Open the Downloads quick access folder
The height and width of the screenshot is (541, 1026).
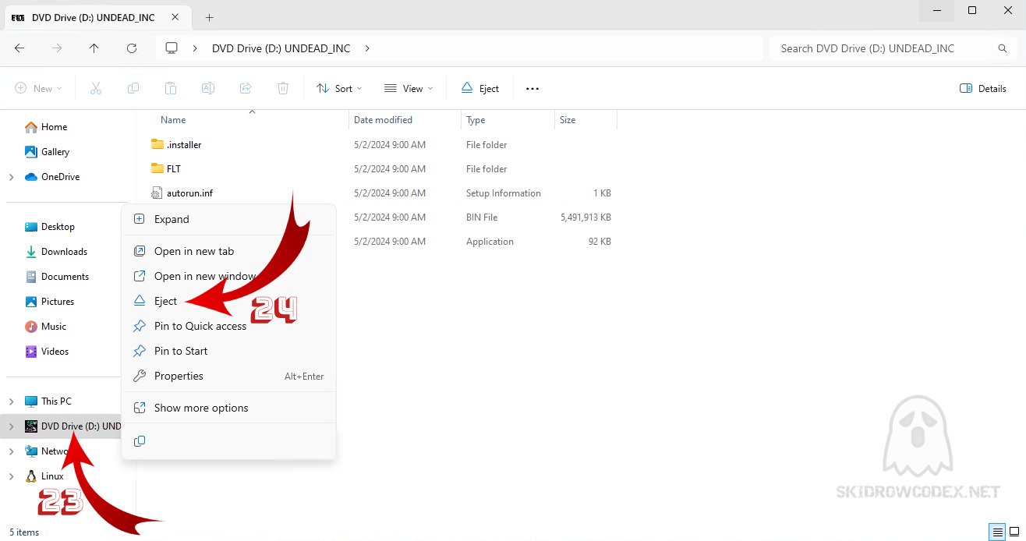pyautogui.click(x=56, y=252)
